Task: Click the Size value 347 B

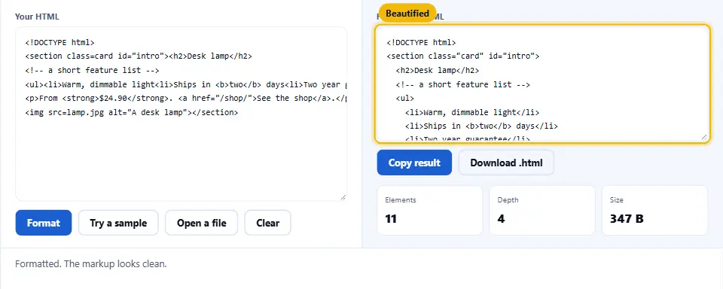Action: pos(627,218)
